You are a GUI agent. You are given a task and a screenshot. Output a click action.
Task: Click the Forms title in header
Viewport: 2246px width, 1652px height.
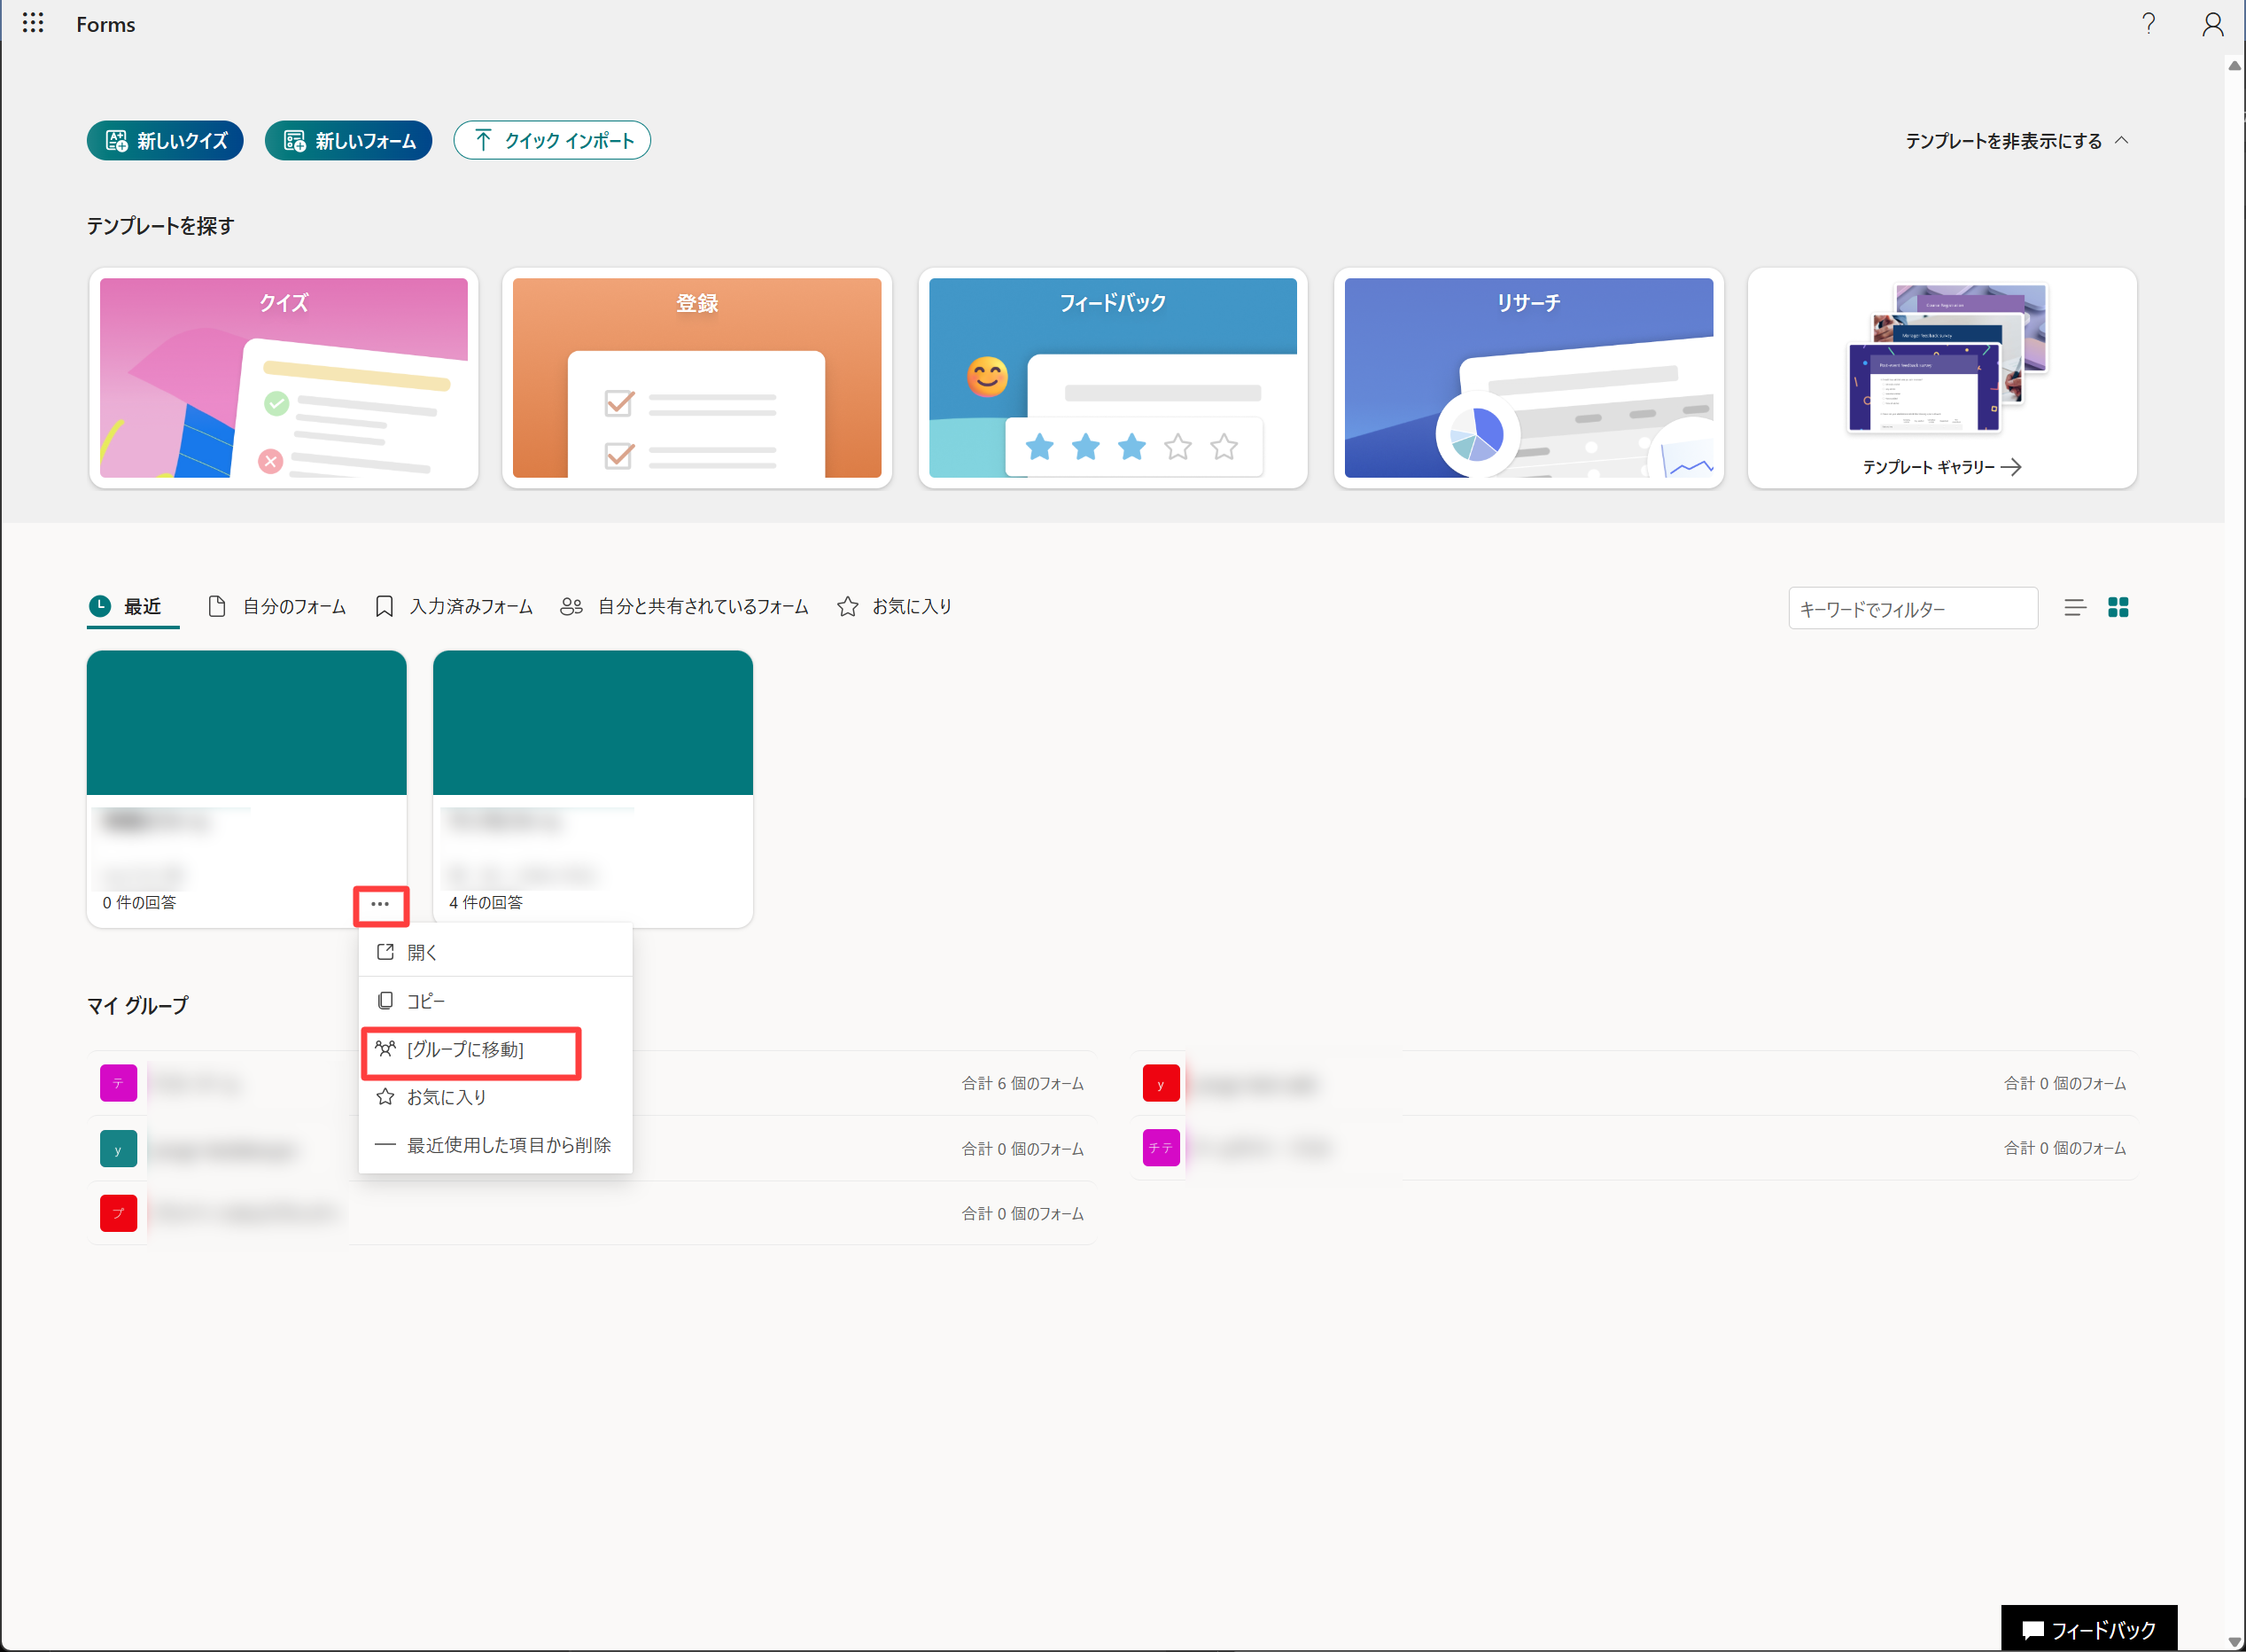click(x=106, y=24)
